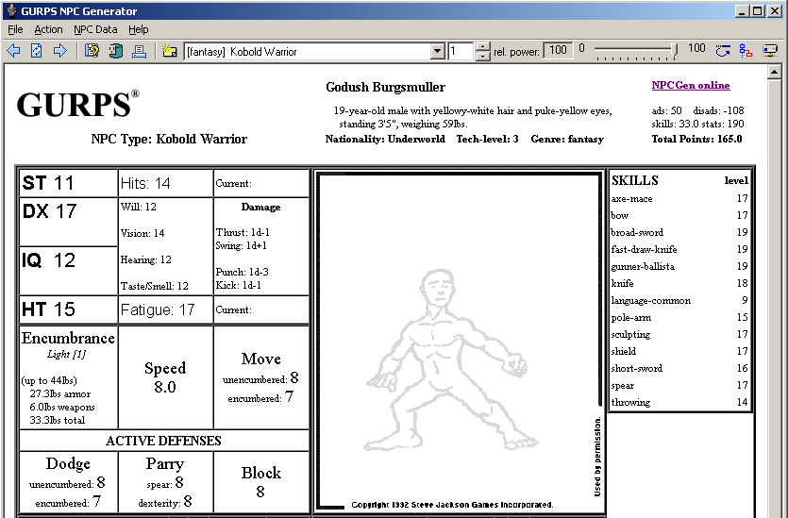Click the Swing: 1d+1 damage text

coord(242,245)
